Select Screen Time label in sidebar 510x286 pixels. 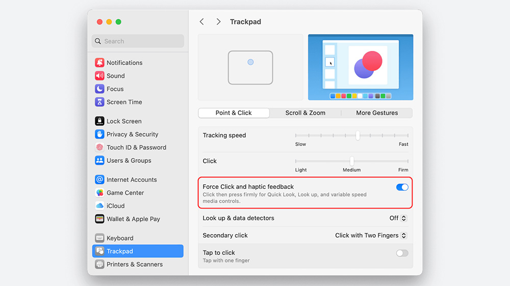(x=124, y=102)
